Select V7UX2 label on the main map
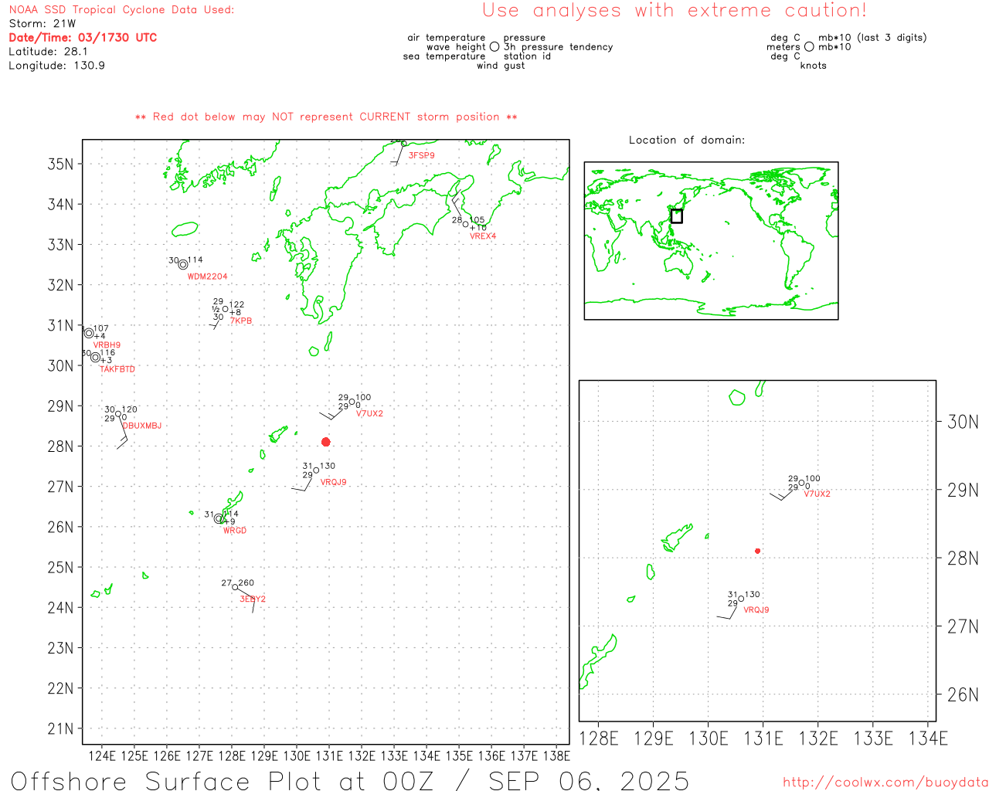989x791 pixels. coord(369,414)
